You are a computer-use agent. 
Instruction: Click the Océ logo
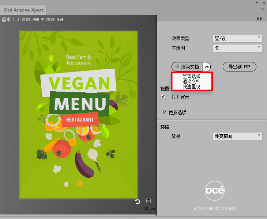point(214,191)
